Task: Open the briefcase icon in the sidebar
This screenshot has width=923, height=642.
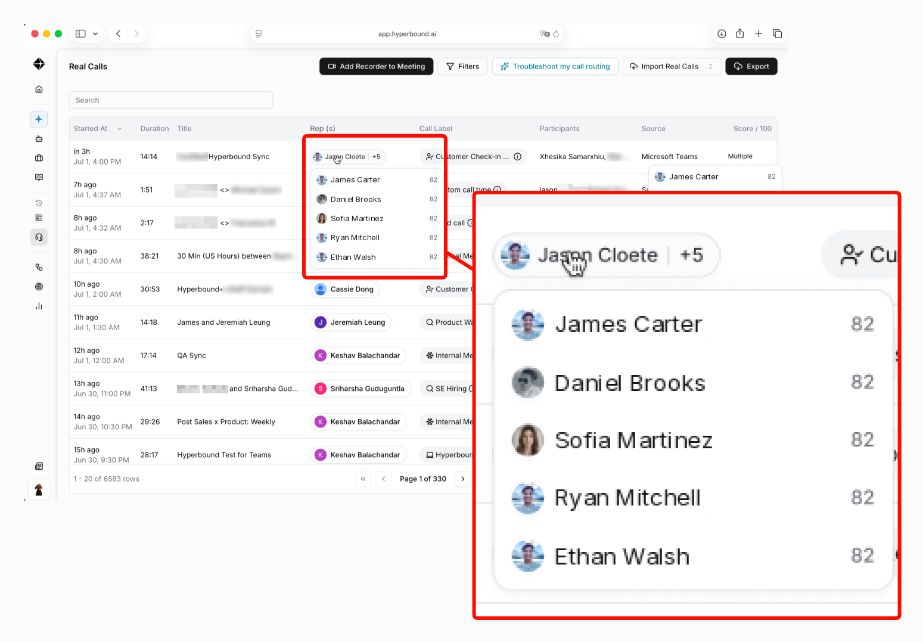Action: 39,158
